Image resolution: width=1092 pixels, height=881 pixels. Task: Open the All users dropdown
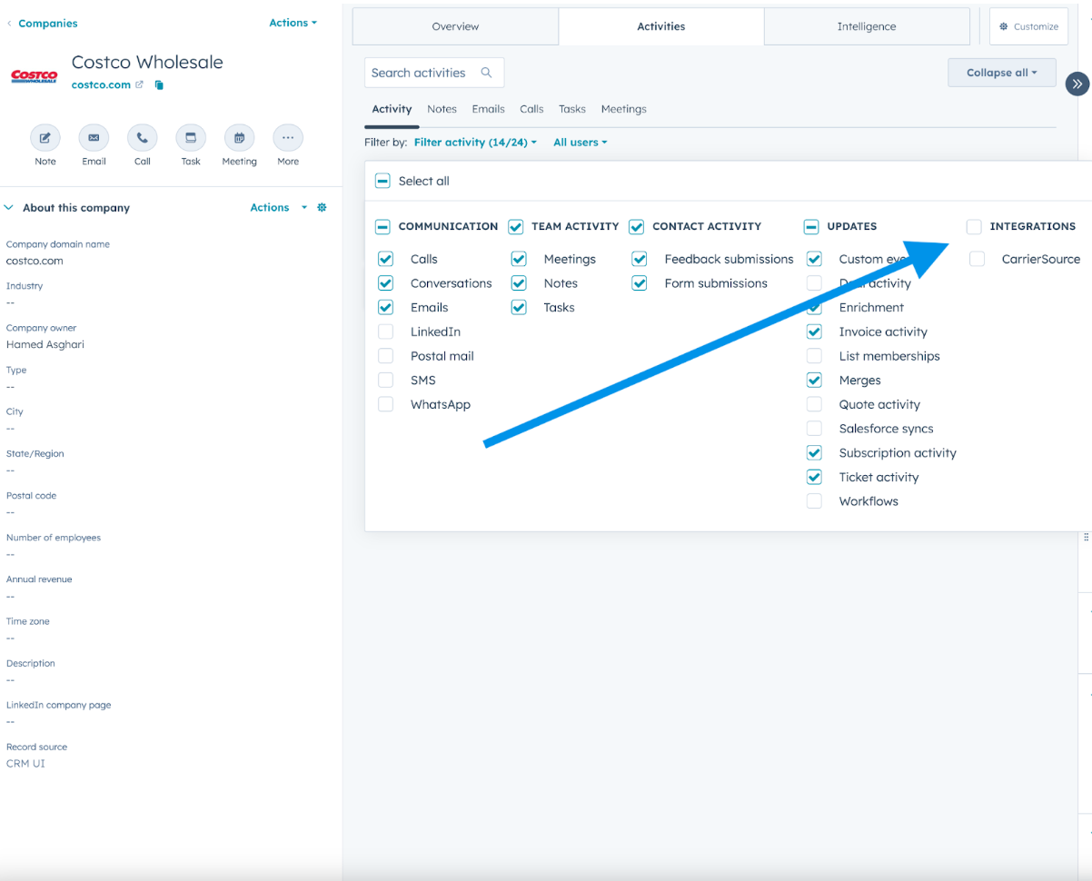(x=581, y=142)
